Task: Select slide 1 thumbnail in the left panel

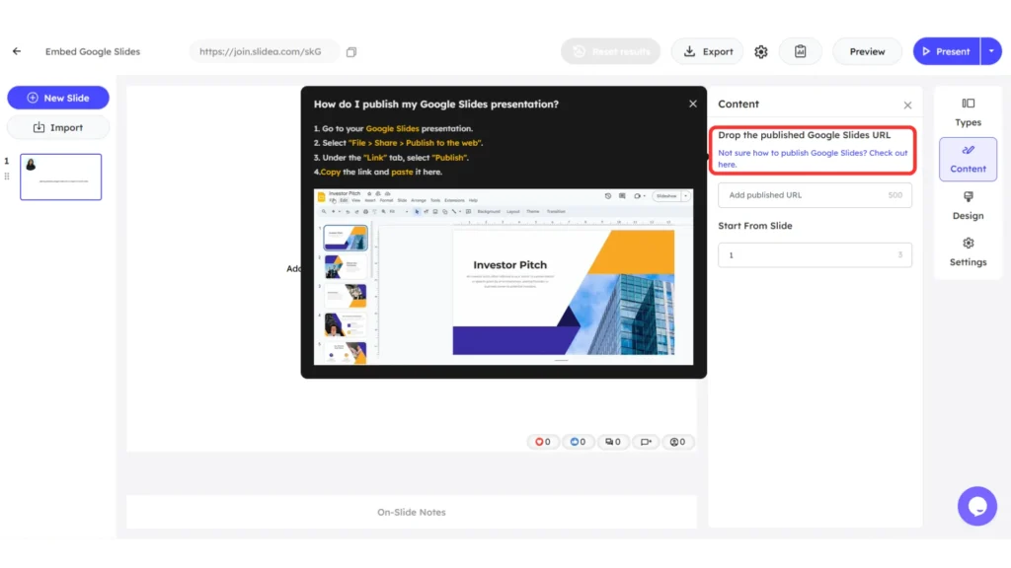Action: pyautogui.click(x=60, y=177)
